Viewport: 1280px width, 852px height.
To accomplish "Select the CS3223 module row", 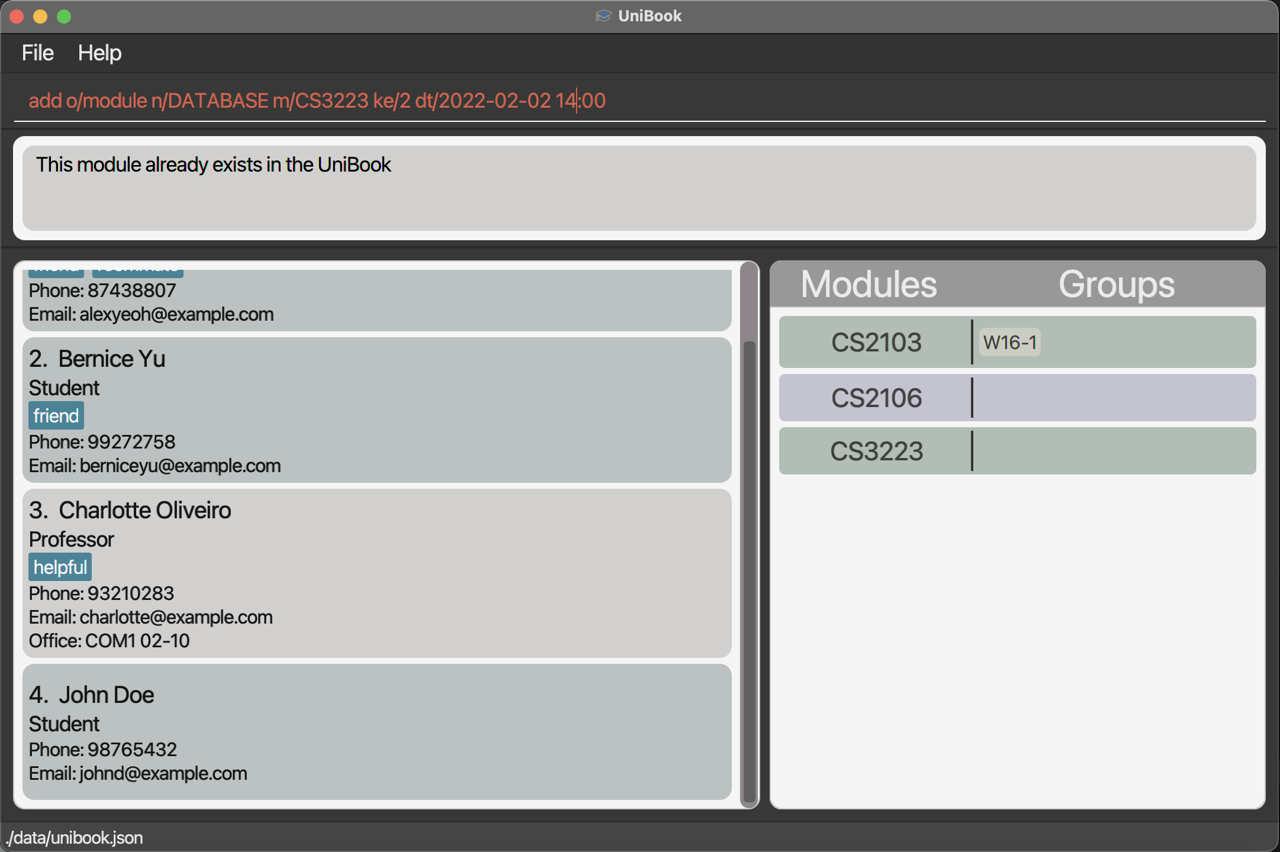I will [x=876, y=451].
